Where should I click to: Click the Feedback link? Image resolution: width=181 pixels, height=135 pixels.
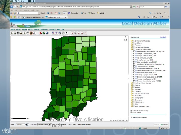pos(163,37)
